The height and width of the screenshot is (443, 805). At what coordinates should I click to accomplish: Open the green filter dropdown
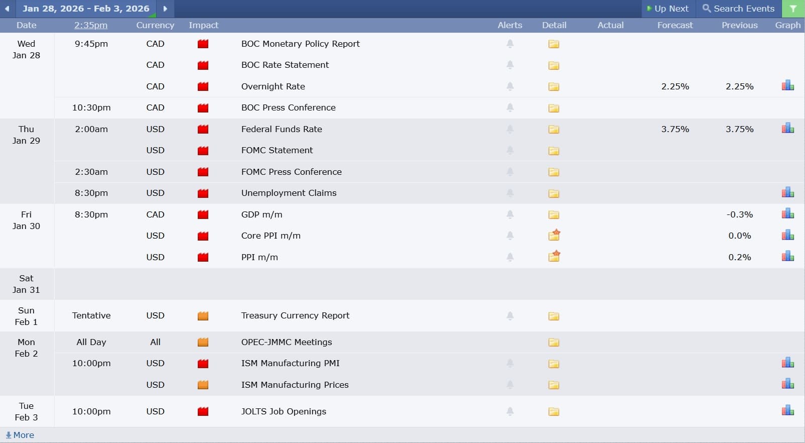(793, 9)
